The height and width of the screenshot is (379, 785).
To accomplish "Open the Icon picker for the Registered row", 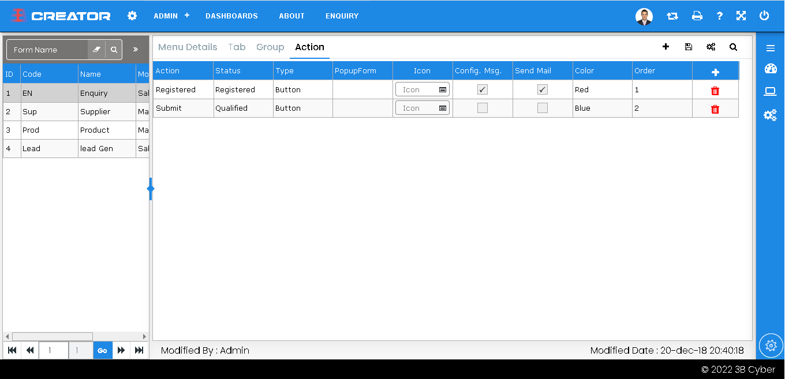I will click(x=442, y=90).
